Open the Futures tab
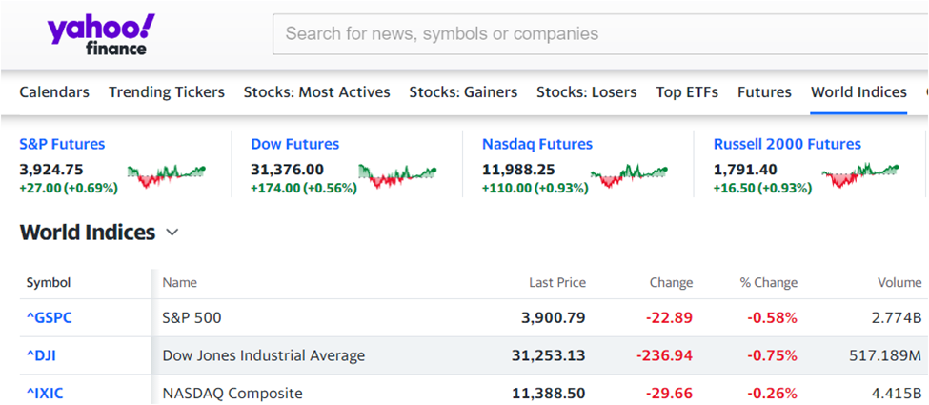929x405 pixels. click(764, 92)
